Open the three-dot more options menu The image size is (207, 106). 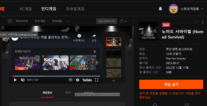coord(203,22)
